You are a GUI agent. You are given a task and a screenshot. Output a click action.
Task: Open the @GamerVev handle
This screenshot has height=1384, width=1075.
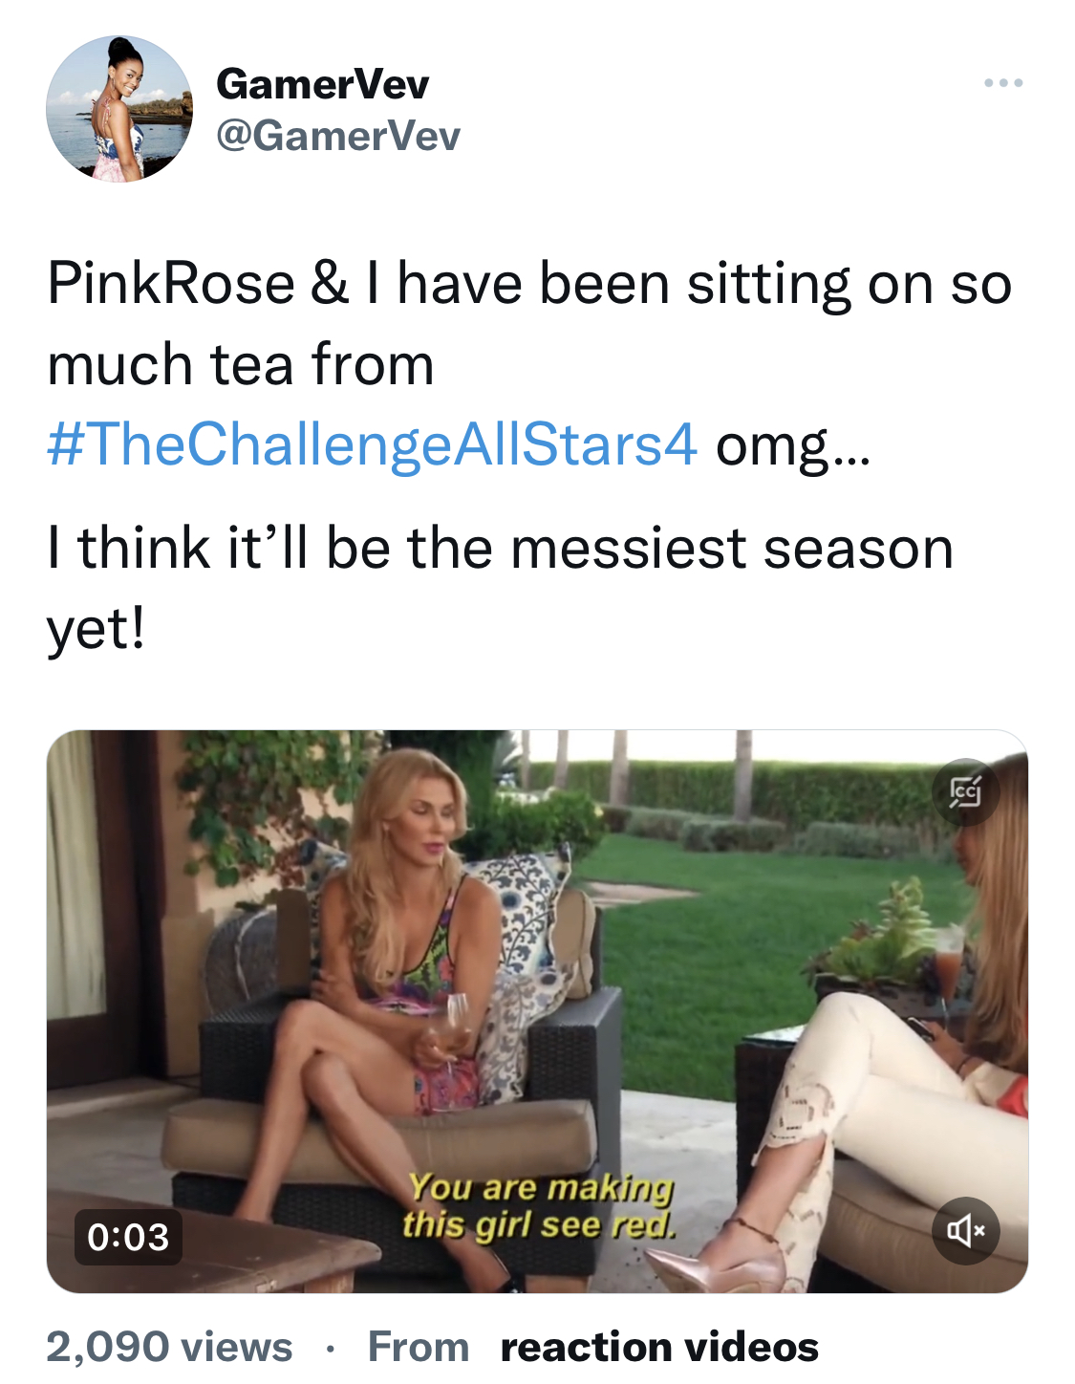338,136
